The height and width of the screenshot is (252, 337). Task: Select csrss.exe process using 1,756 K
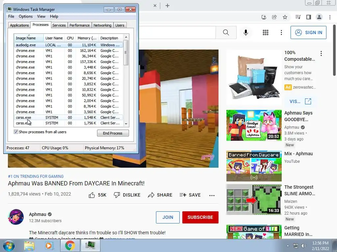pos(68,123)
